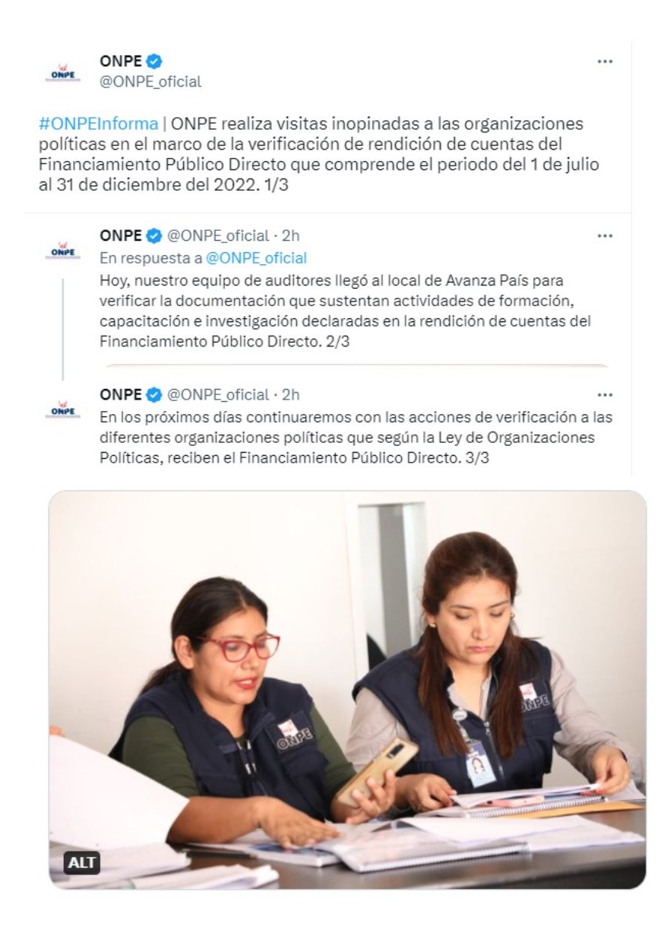667x942 pixels.
Task: Click the verified badge beside the top ONPE name
Action: pos(154,62)
